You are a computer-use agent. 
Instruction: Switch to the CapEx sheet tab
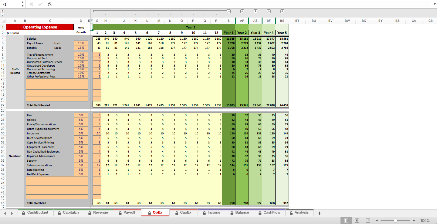[x=183, y=212]
